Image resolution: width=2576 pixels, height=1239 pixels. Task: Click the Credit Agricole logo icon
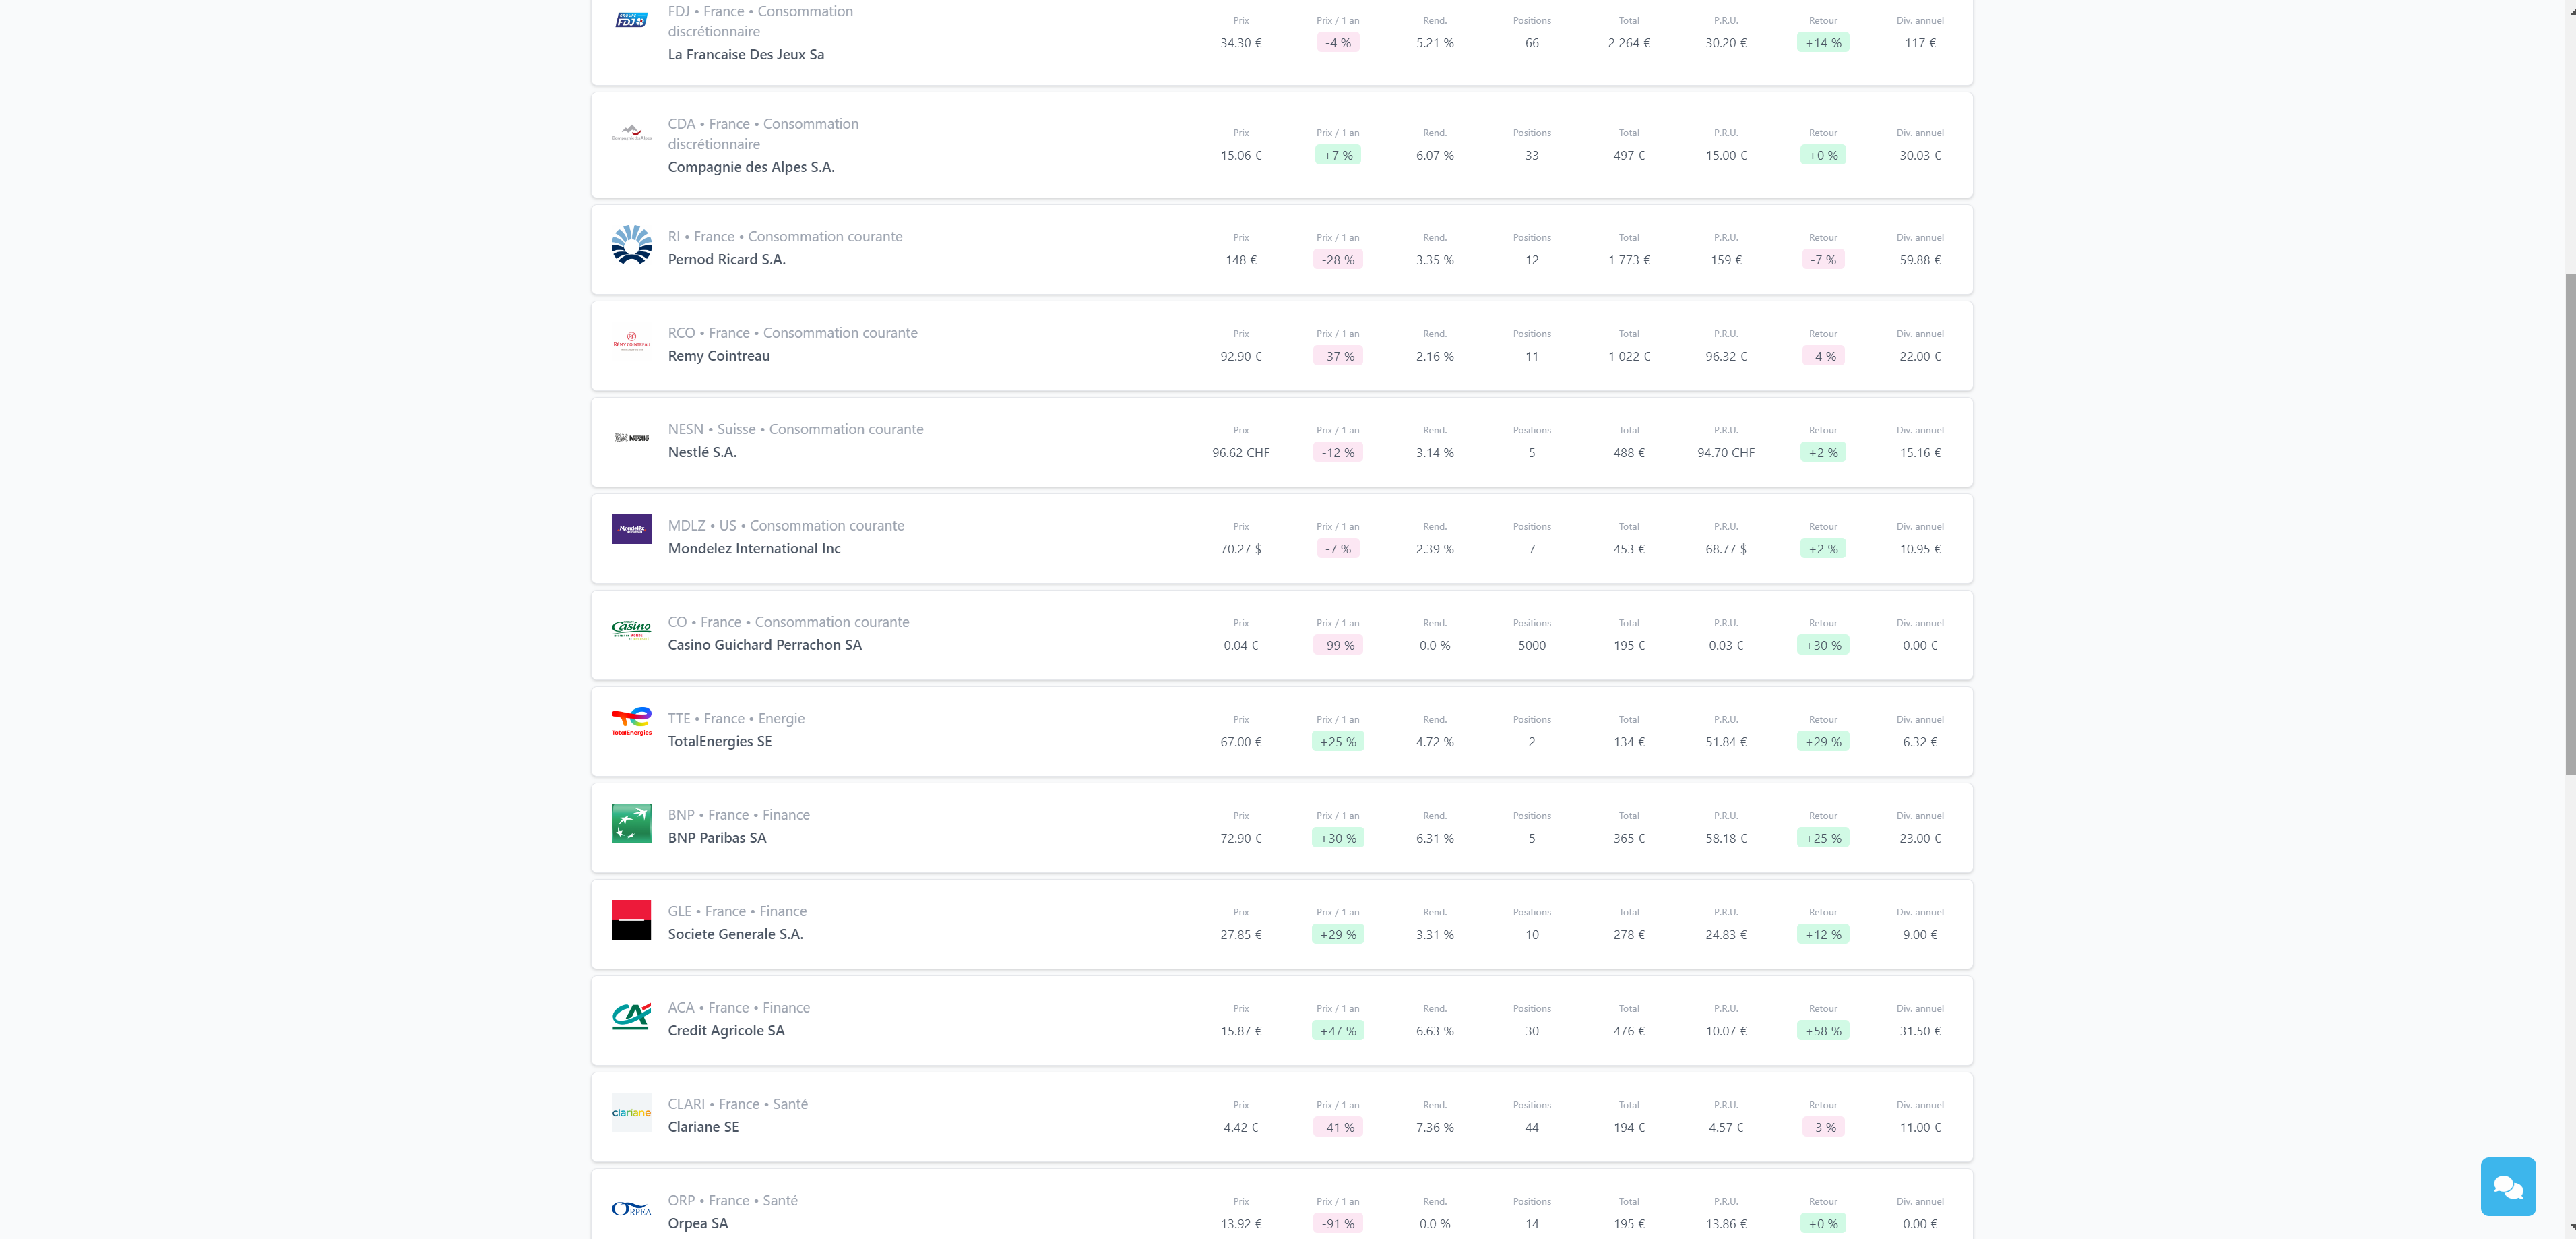coord(631,1016)
